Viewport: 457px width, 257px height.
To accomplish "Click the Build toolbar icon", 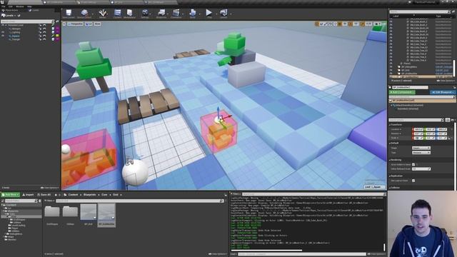I will 193,13.
